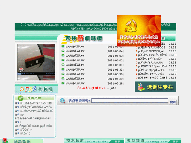Click blue arrow icon of third recommended resource
This screenshot has height=143, width=191.
point(18,111)
